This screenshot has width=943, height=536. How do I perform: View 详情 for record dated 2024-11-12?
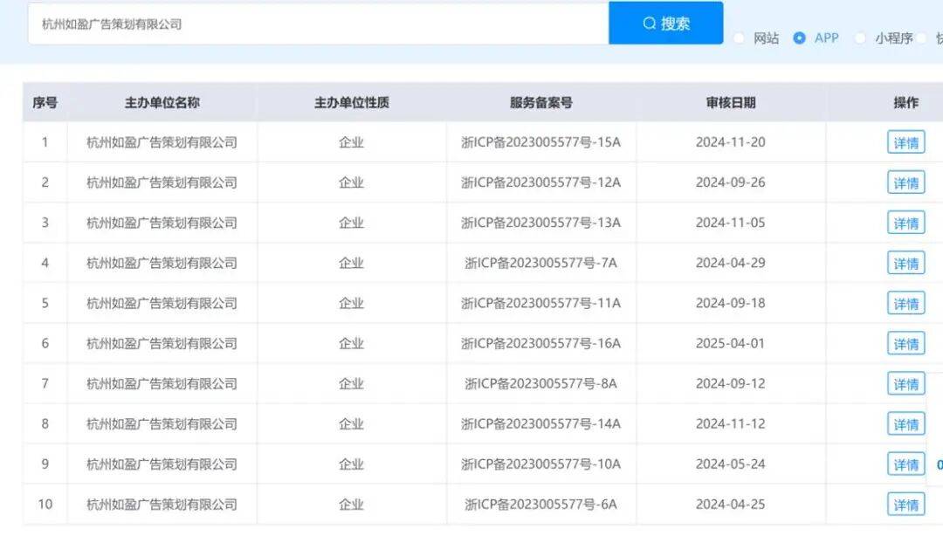905,423
